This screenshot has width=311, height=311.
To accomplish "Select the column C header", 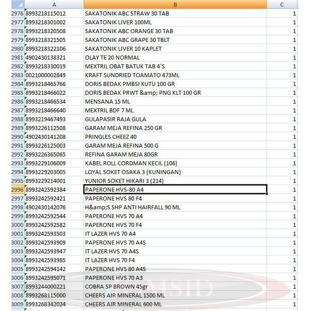I will click(281, 4).
